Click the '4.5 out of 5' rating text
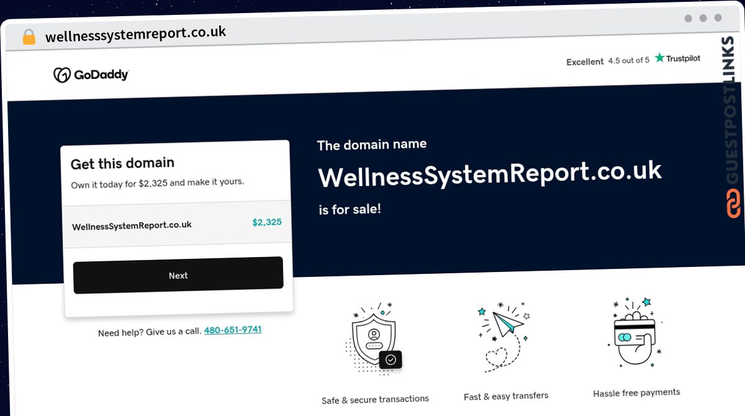The width and height of the screenshot is (745, 416). pos(629,60)
